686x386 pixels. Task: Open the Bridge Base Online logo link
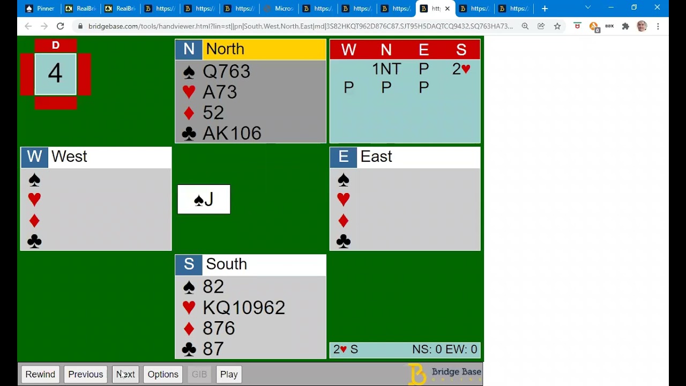pos(444,374)
